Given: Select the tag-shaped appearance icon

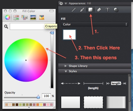Looking at the screenshot, I should [x=99, y=10].
